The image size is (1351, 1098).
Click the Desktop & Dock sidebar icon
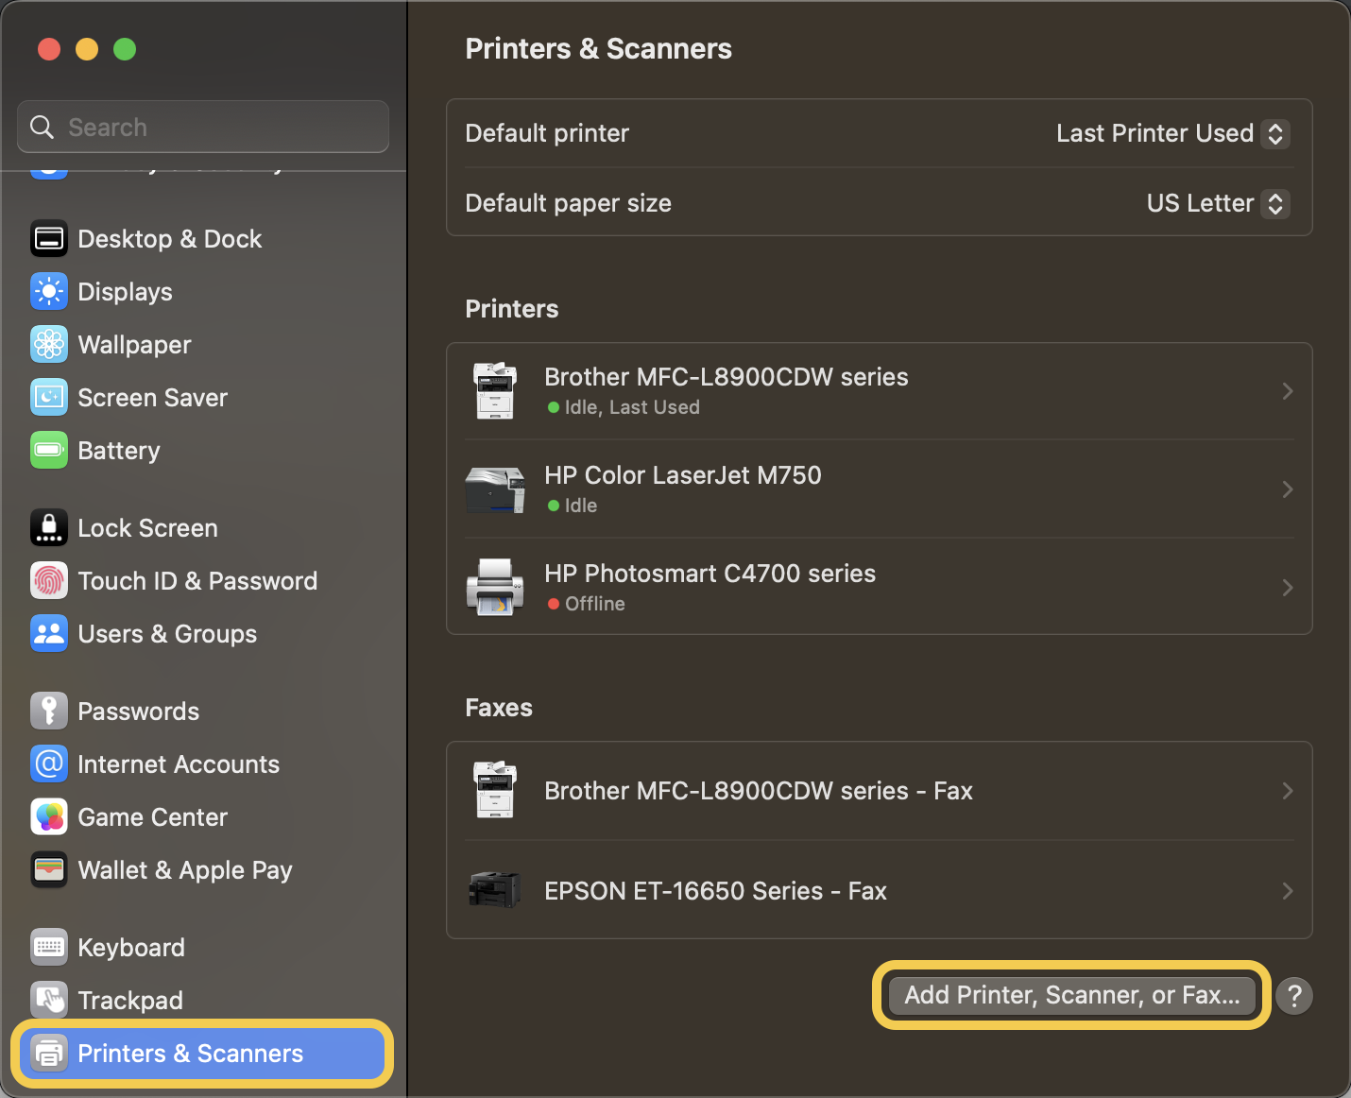[x=49, y=239]
